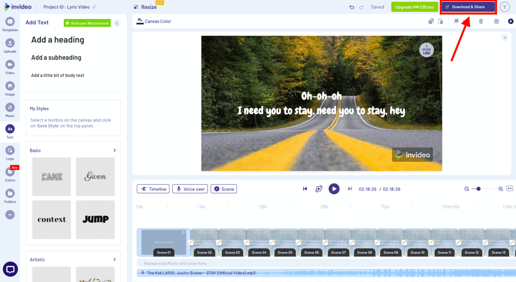The image size is (516, 282).
Task: Open the Music sidebar panel
Action: 10,110
